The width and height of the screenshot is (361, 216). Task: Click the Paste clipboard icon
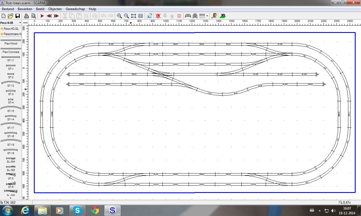[x=79, y=16]
